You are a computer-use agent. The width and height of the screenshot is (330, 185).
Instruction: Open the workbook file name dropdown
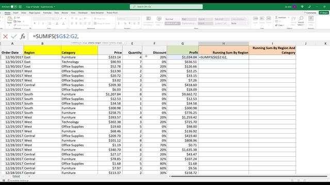tap(55, 7)
